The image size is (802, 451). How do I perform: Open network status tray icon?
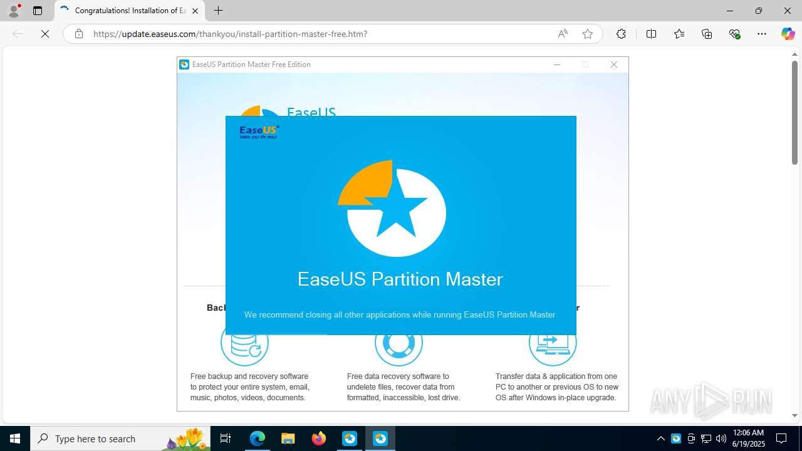click(706, 438)
